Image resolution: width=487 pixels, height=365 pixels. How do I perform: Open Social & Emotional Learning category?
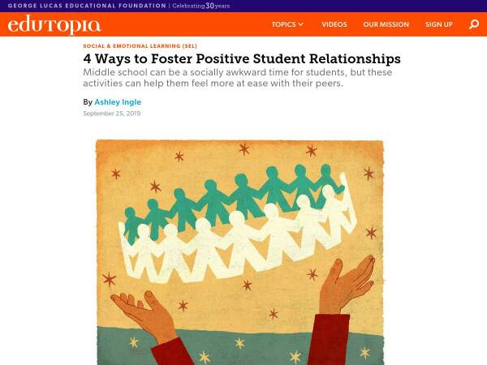[140, 46]
